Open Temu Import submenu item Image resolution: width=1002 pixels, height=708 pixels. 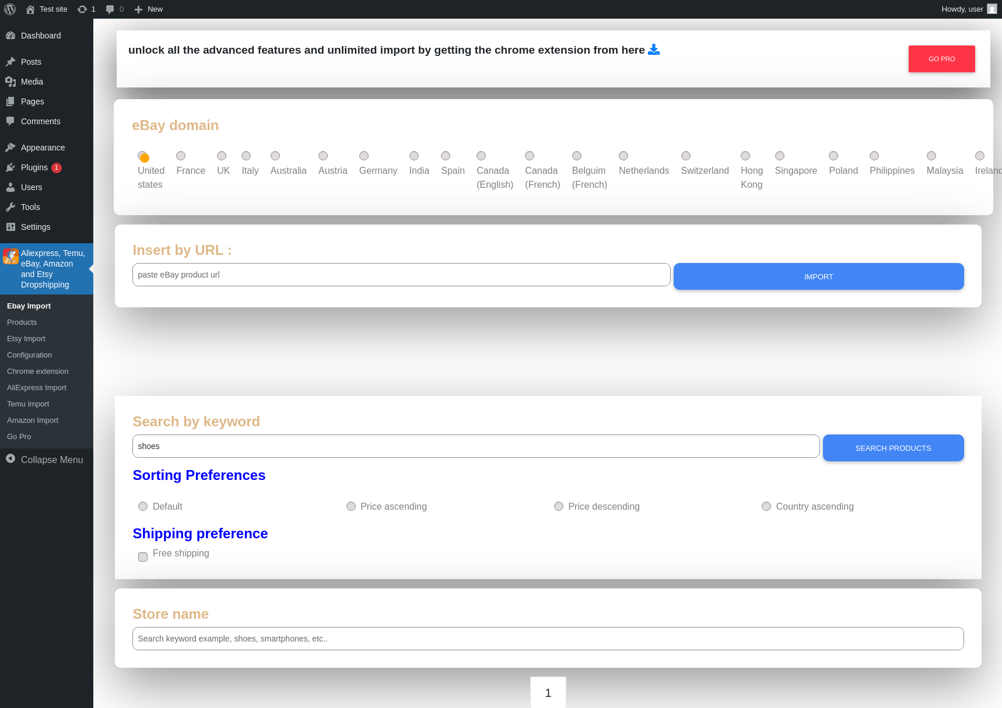tap(47, 404)
